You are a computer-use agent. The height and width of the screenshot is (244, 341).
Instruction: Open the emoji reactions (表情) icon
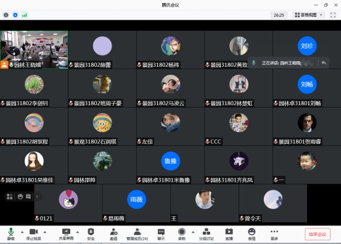tap(252, 234)
